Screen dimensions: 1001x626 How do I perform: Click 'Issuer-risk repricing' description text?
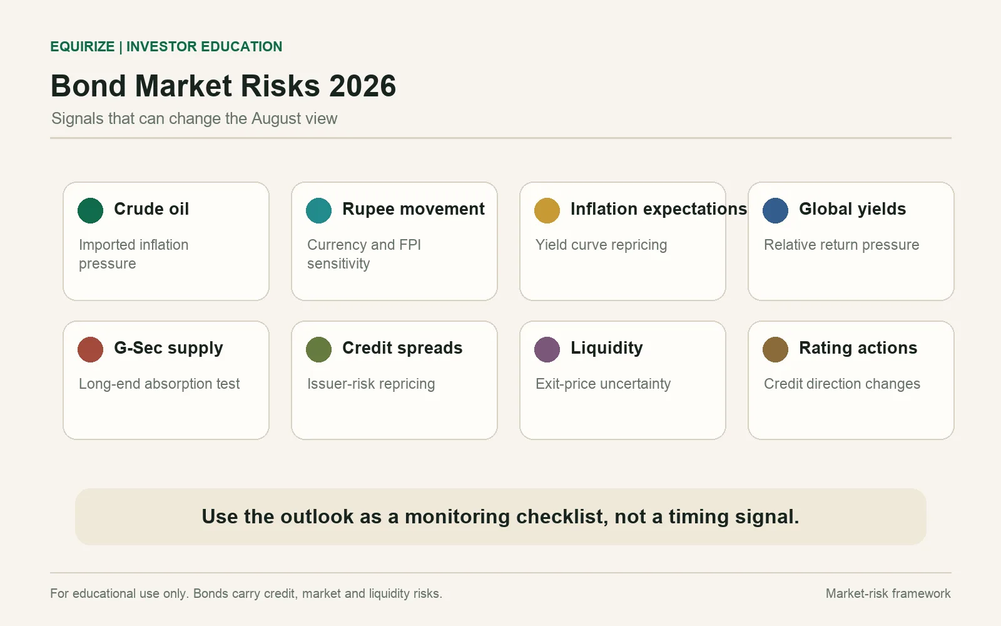pos(371,384)
